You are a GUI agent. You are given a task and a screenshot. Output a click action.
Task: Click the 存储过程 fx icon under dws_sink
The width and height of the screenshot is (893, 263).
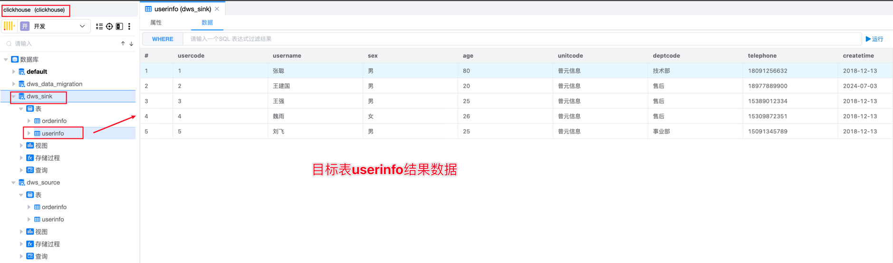(30, 158)
